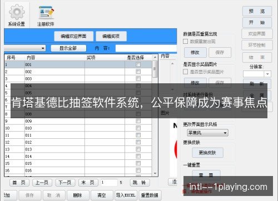The image size is (278, 201).
Task: Go to 上一页 previous page
Action: pyautogui.click(x=42, y=183)
